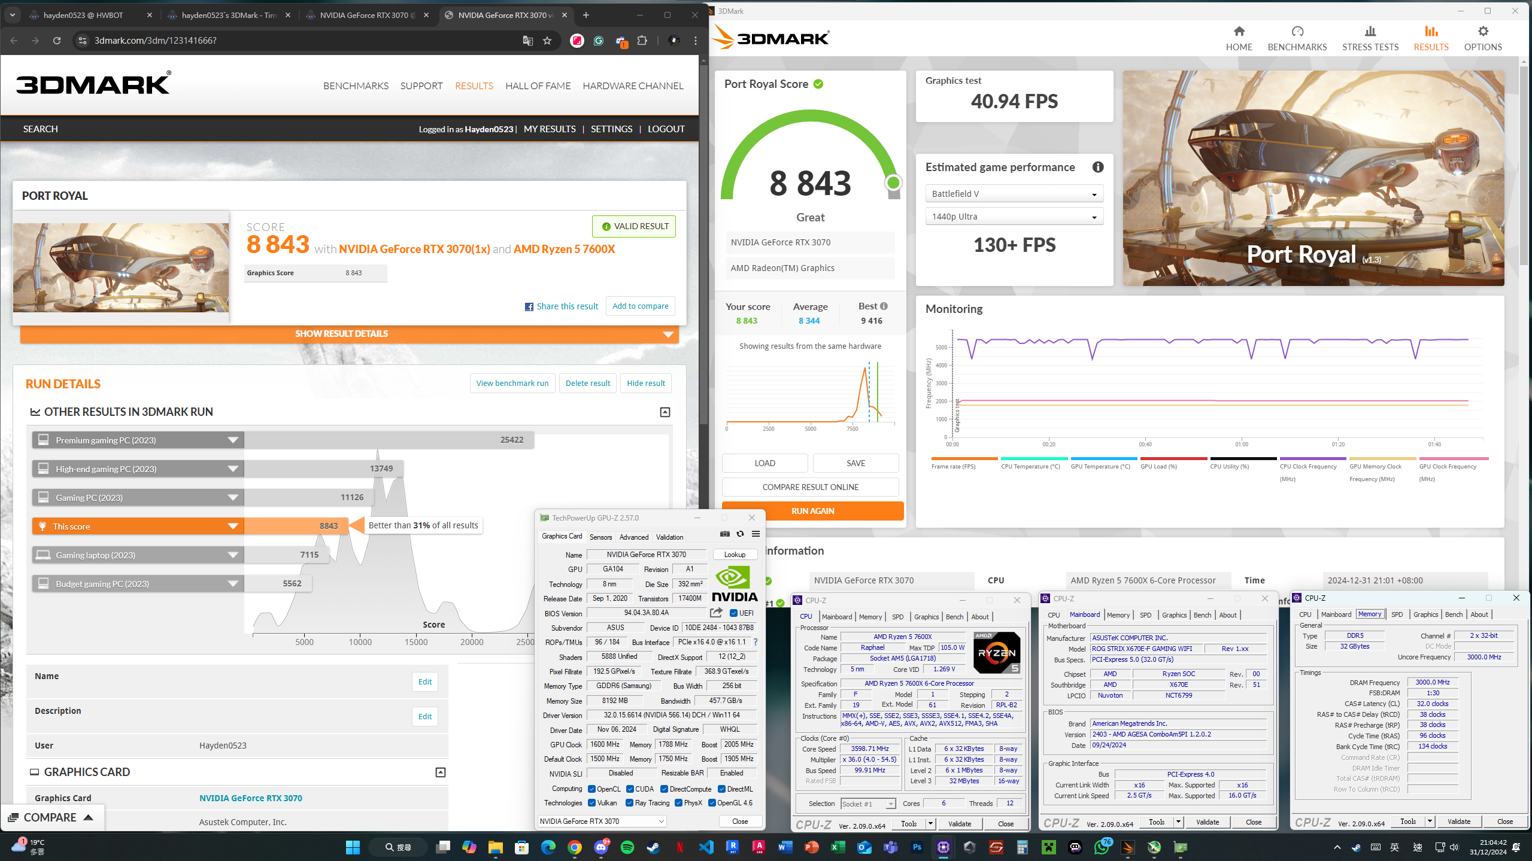This screenshot has width=1532, height=861.
Task: Open the Battlefield V game dropdown
Action: [x=1014, y=194]
